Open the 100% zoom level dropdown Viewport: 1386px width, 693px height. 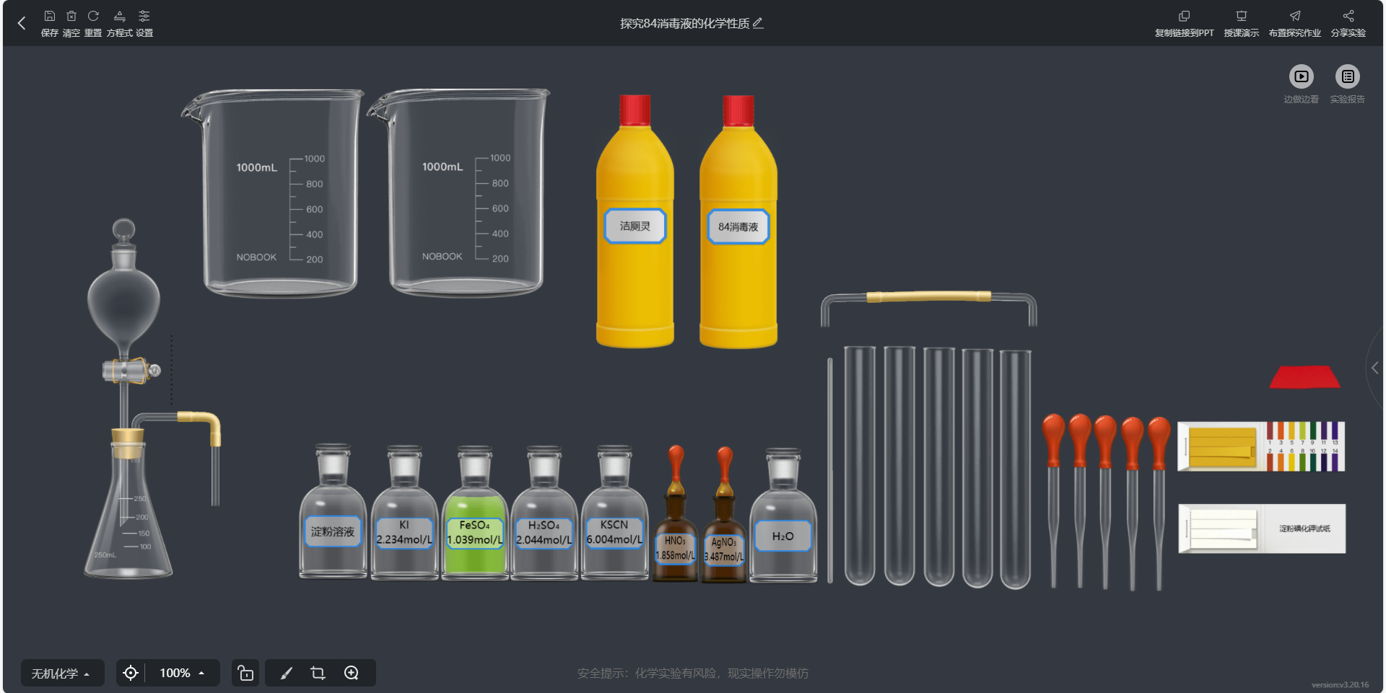(x=183, y=673)
